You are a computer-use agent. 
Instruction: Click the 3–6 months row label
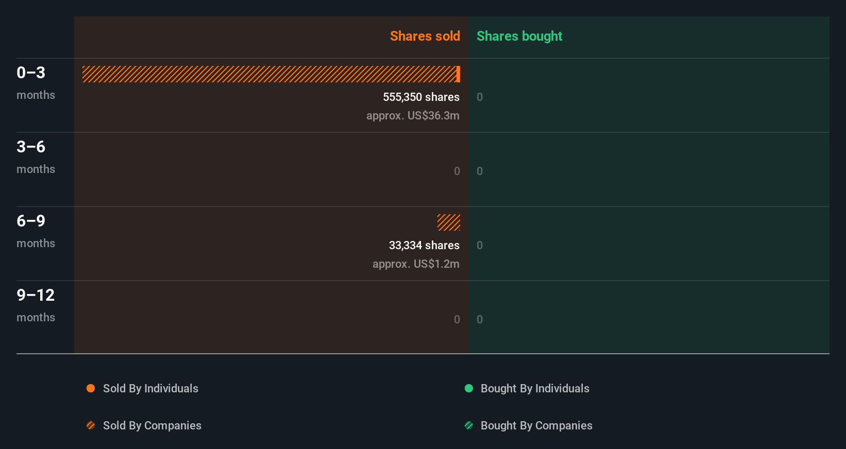36,157
